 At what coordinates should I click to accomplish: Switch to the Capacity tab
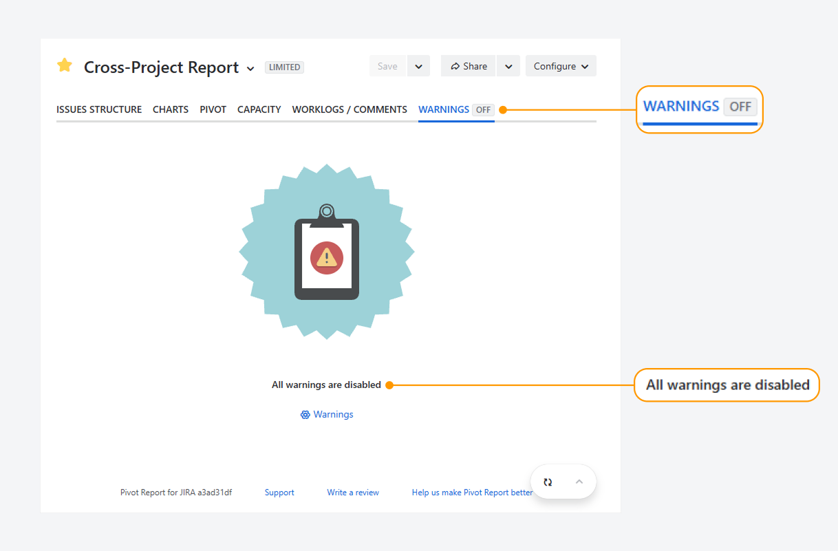click(x=259, y=109)
